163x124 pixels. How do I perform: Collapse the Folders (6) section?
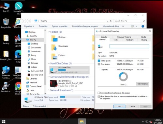49,32
